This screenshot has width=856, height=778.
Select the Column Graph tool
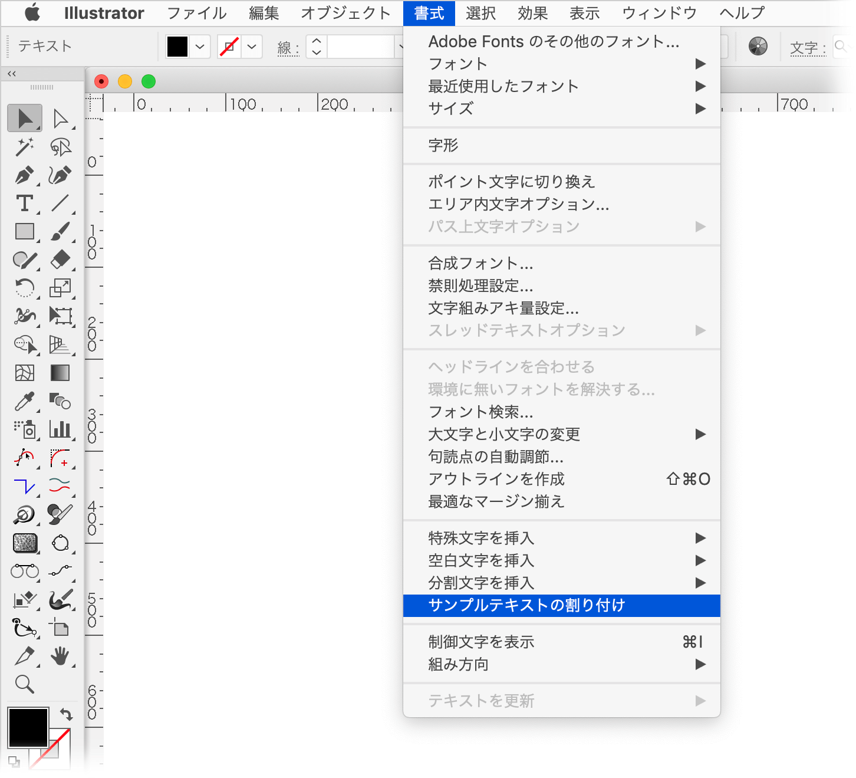tap(60, 429)
